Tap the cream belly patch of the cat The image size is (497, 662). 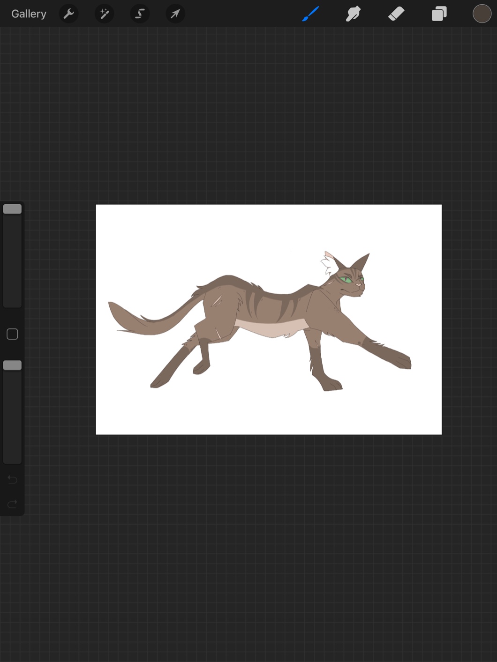[x=272, y=328]
